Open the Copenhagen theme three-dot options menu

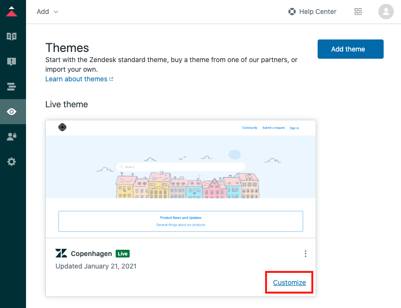tap(305, 254)
